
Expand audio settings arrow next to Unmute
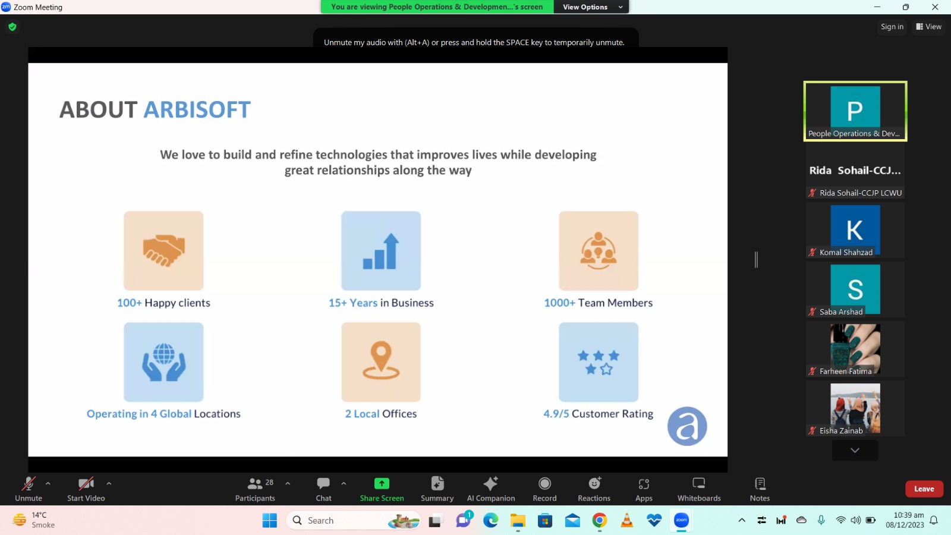[x=48, y=483]
